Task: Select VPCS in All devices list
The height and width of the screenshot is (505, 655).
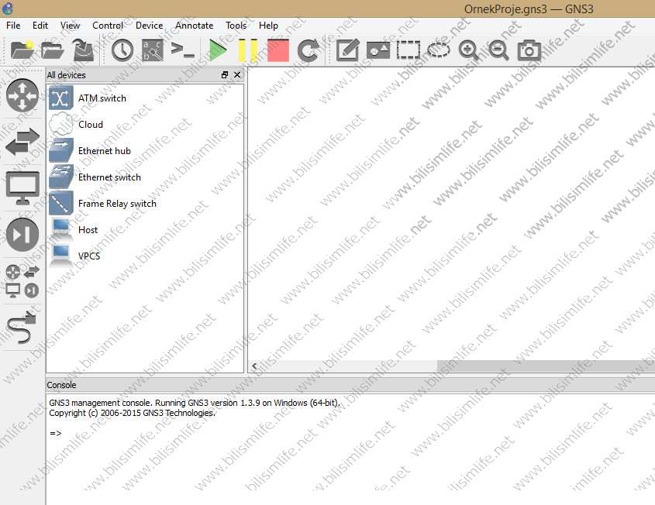Action: click(88, 256)
